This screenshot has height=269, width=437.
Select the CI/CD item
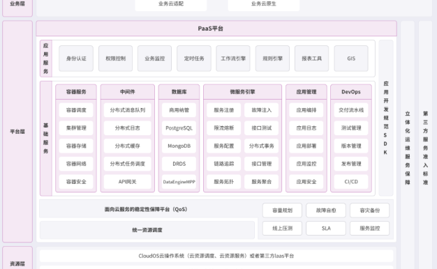(x=351, y=182)
